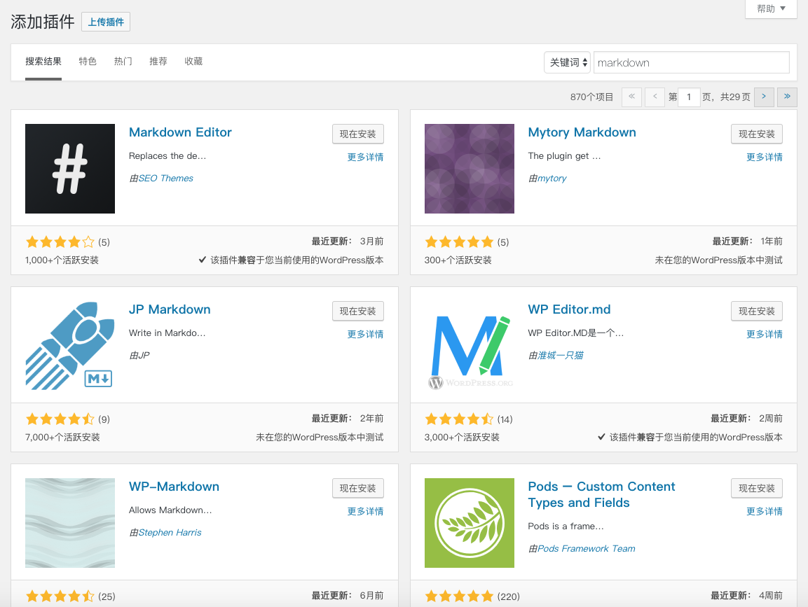Open the JP Markdown title link
808x607 pixels.
pos(170,309)
